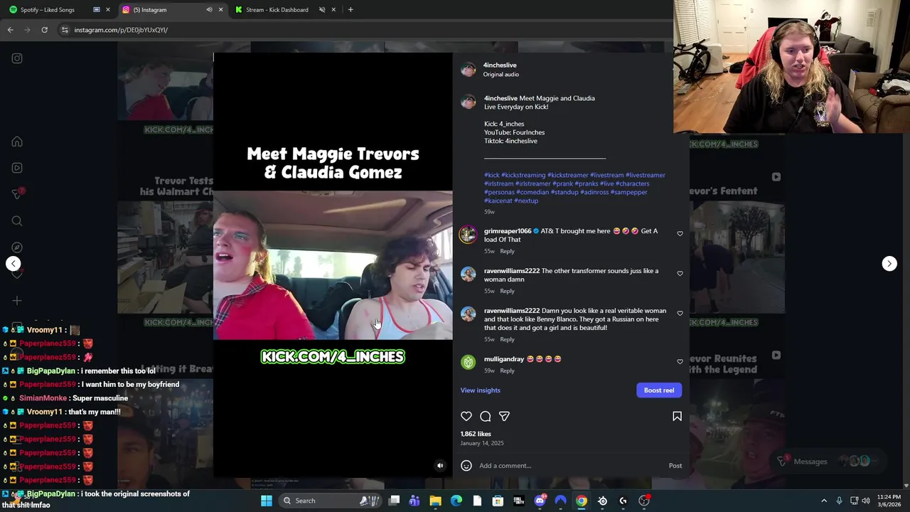910x512 pixels.
Task: Open comment bubble icon under post
Action: 486,417
